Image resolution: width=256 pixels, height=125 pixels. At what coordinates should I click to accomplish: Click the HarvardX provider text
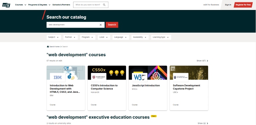pyautogui.click(x=95, y=92)
